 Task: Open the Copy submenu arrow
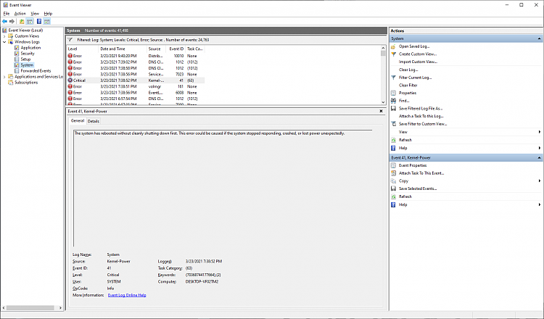pyautogui.click(x=540, y=181)
